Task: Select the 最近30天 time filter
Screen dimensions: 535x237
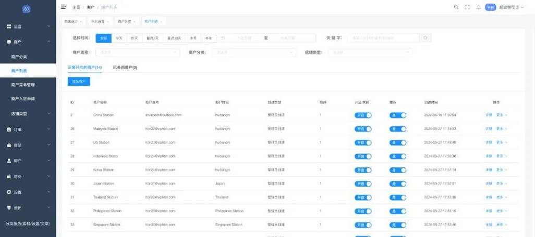Action: coord(174,38)
